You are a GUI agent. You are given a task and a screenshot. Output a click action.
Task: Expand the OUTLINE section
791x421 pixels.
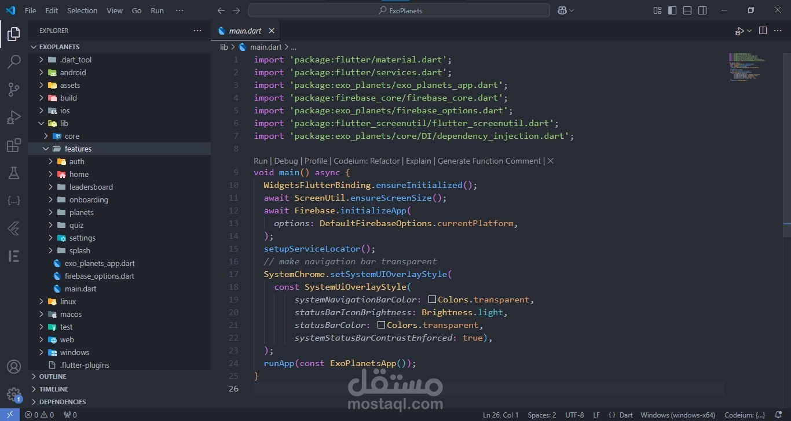coord(119,376)
